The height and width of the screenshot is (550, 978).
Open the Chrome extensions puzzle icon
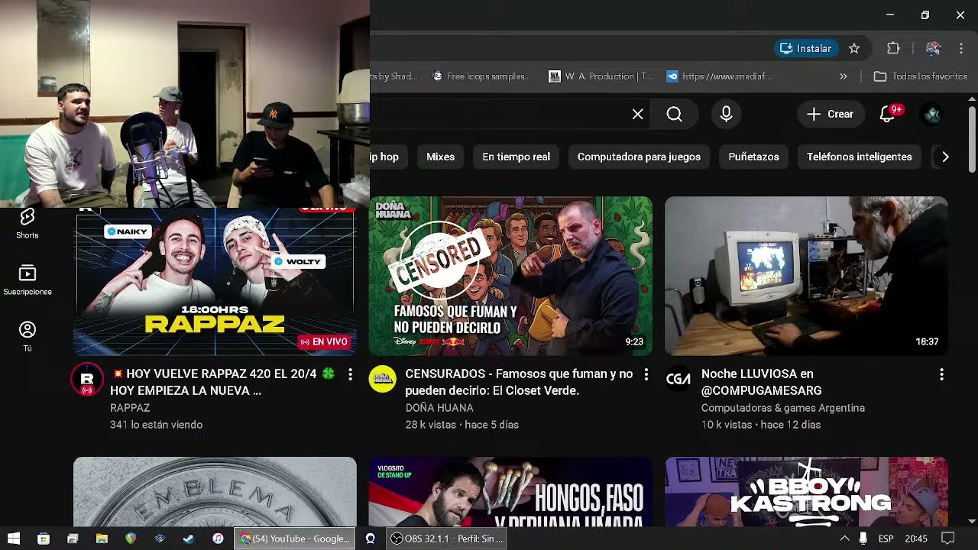click(x=893, y=48)
